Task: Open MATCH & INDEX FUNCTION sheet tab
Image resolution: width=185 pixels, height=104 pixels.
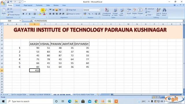Action: [84, 94]
